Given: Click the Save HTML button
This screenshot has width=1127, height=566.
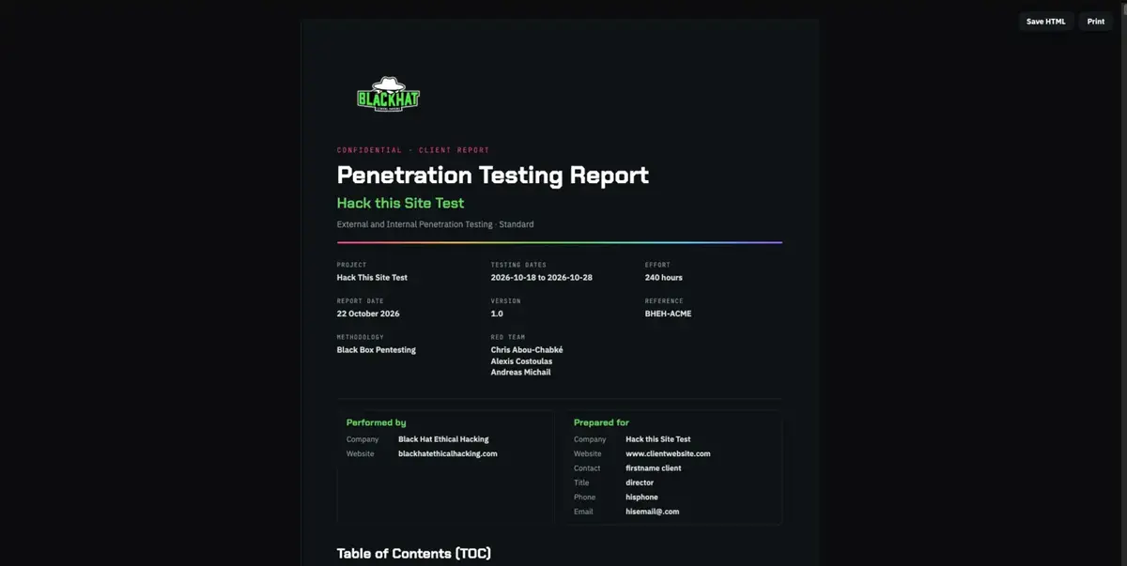Looking at the screenshot, I should [x=1045, y=22].
